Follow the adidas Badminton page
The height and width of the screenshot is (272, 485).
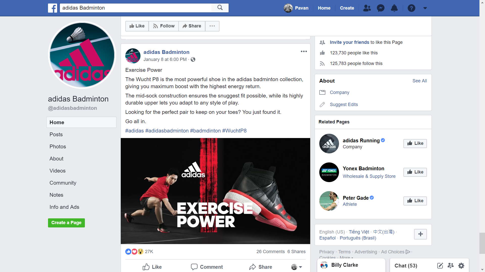tap(164, 26)
